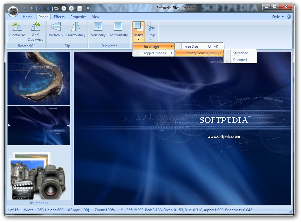Flip the image Vertically
The height and width of the screenshot is (222, 301).
click(56, 29)
